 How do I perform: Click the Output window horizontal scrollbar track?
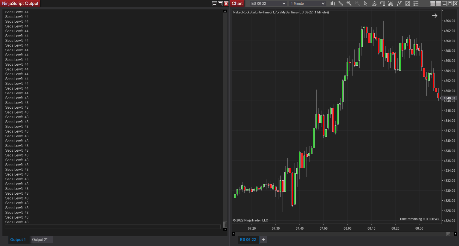(x=112, y=227)
